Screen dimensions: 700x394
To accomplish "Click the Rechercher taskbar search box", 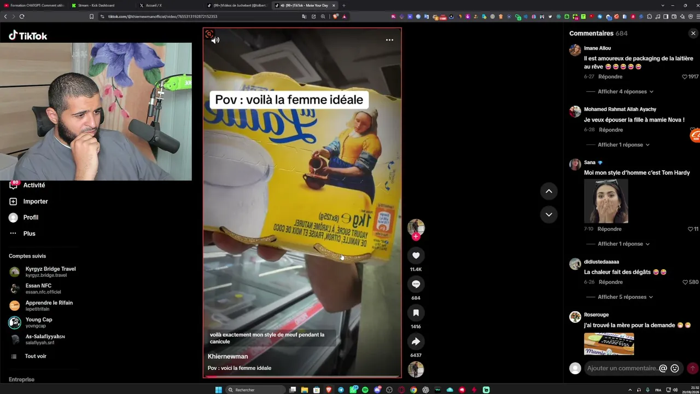I will pyautogui.click(x=256, y=390).
